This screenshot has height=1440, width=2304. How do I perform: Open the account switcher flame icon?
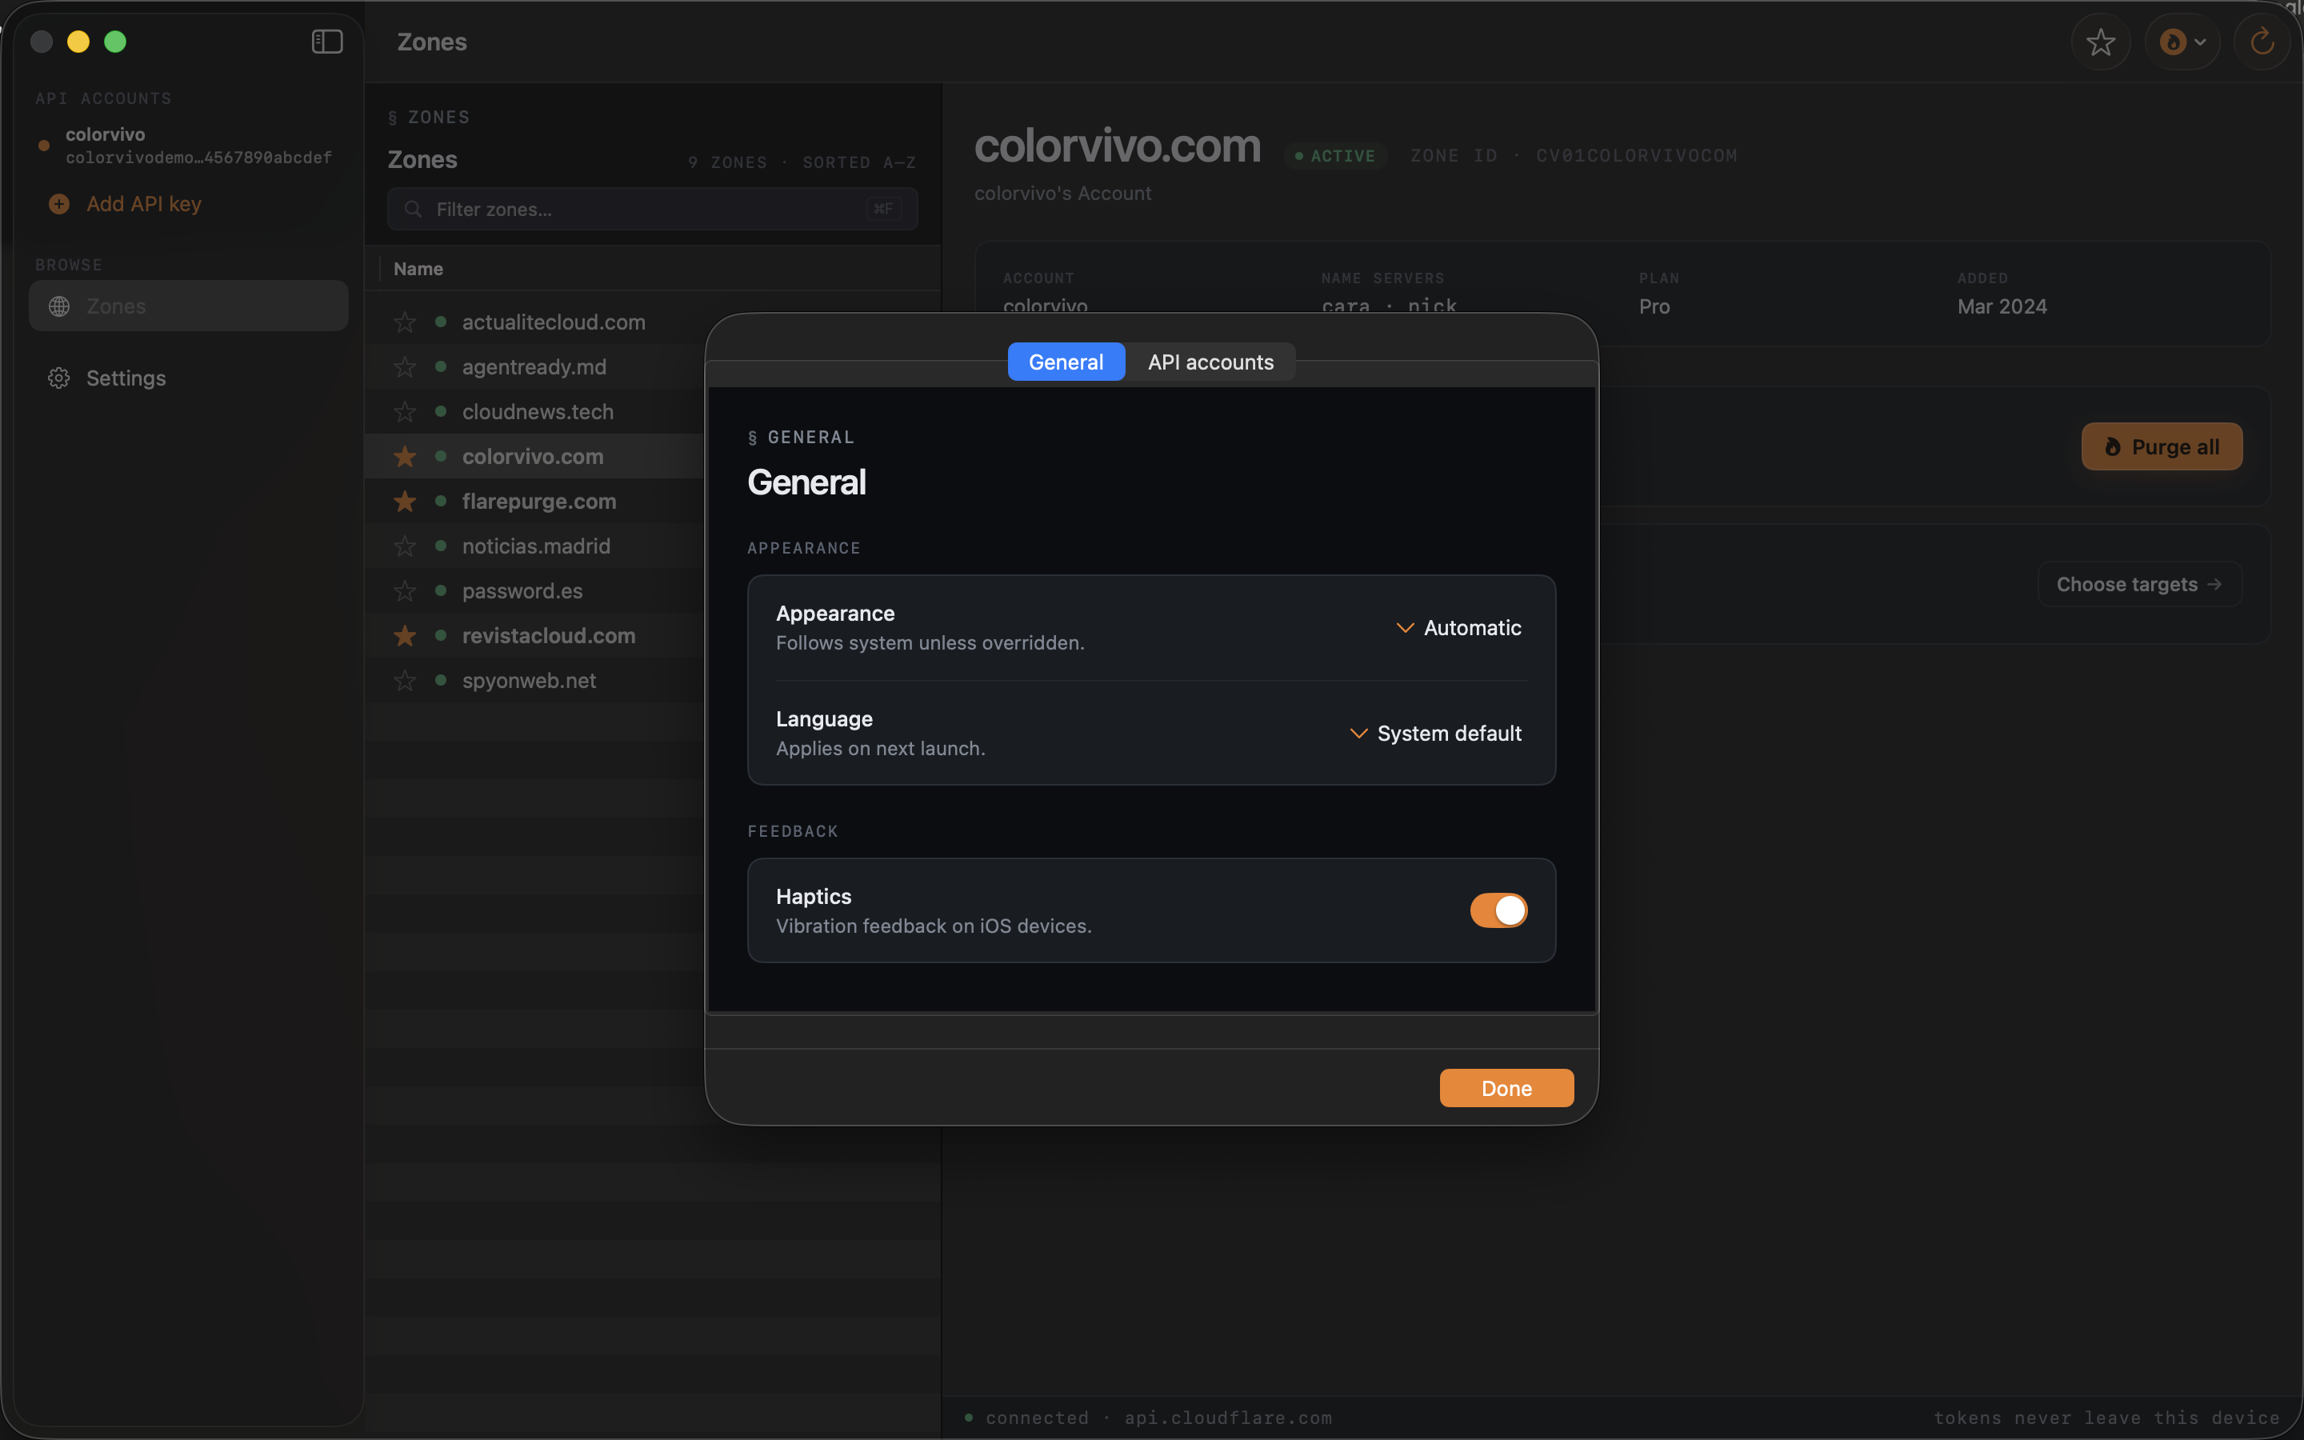(2174, 42)
